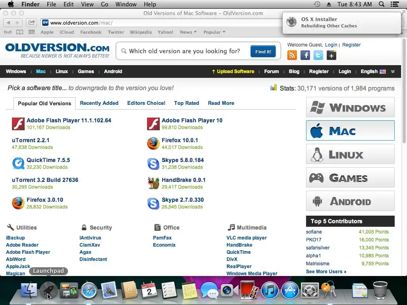This screenshot has height=305, width=407.
Task: Open System Preferences gear in Dock
Action: 310,290
